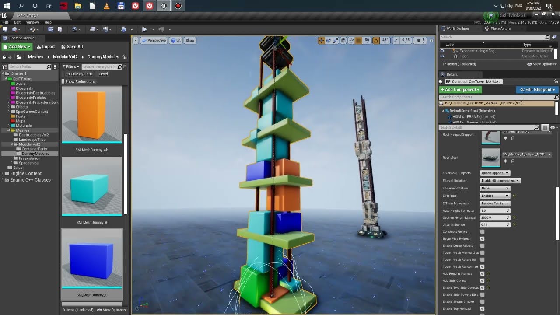Toggle surface snapping icon in viewport
This screenshot has height=315, width=560.
[x=351, y=40]
